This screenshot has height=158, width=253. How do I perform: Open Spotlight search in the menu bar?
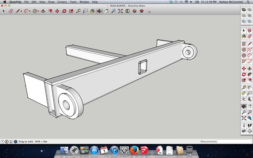(x=248, y=2)
